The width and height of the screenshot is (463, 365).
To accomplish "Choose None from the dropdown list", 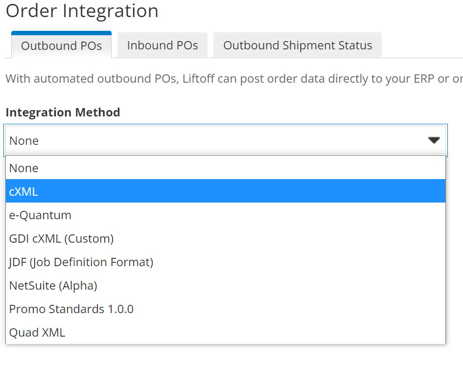I will (x=23, y=168).
